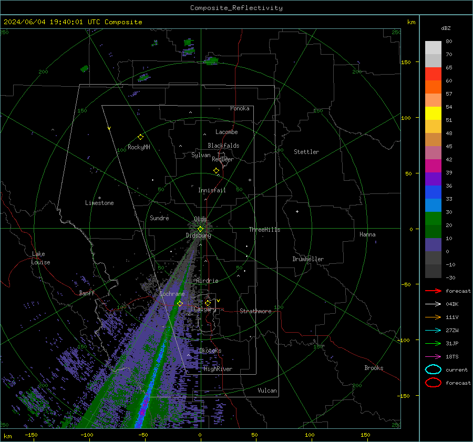Click the green 31JP arrow icon
The height and width of the screenshot is (442, 473).
(x=433, y=343)
